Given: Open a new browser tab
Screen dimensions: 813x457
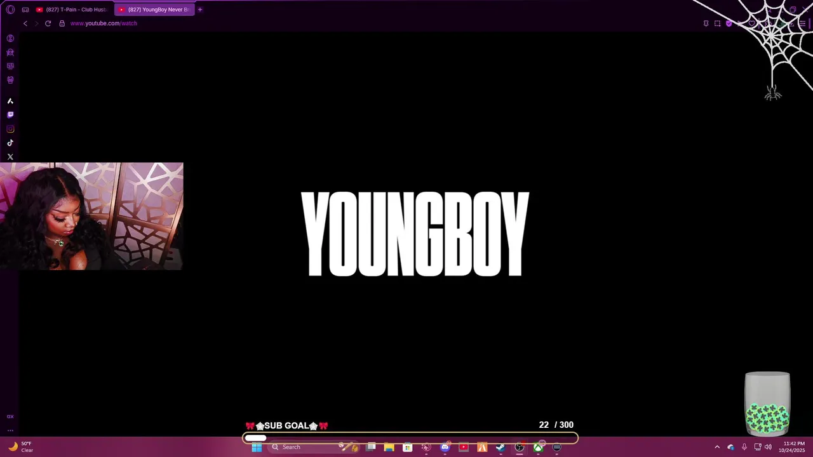Looking at the screenshot, I should point(200,10).
